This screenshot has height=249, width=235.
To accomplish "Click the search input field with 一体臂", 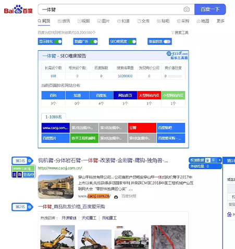I will [111, 9].
